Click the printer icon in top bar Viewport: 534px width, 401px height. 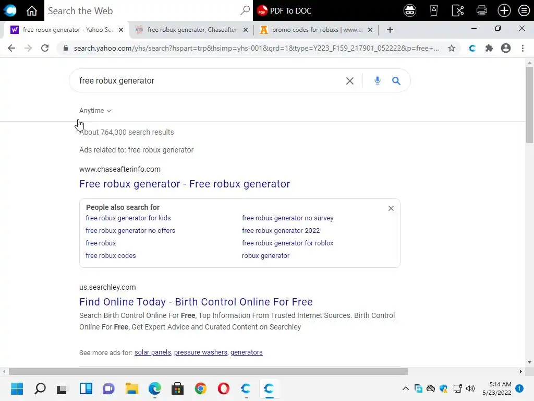[481, 10]
